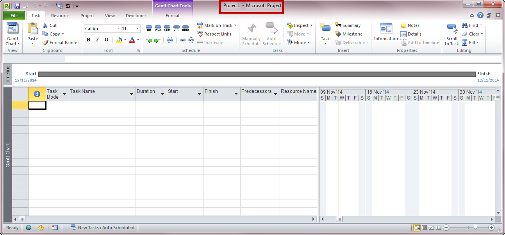Image resolution: width=505 pixels, height=235 pixels.
Task: Toggle italic formatting
Action: (97, 39)
